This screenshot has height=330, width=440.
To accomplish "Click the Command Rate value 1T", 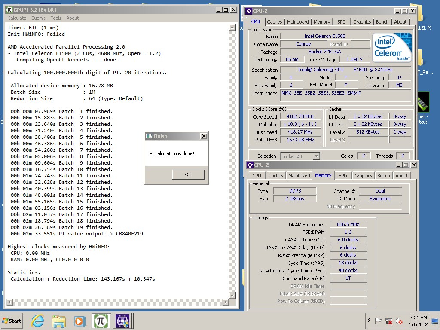I will pos(348,278).
